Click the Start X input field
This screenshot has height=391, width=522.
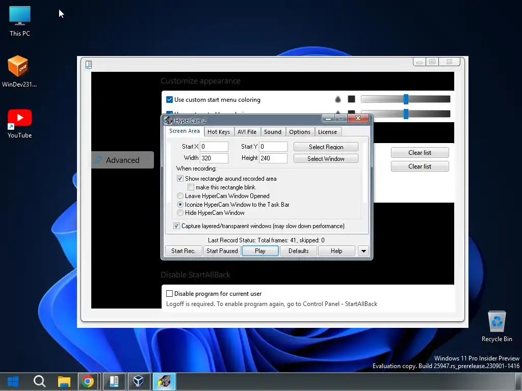point(214,147)
